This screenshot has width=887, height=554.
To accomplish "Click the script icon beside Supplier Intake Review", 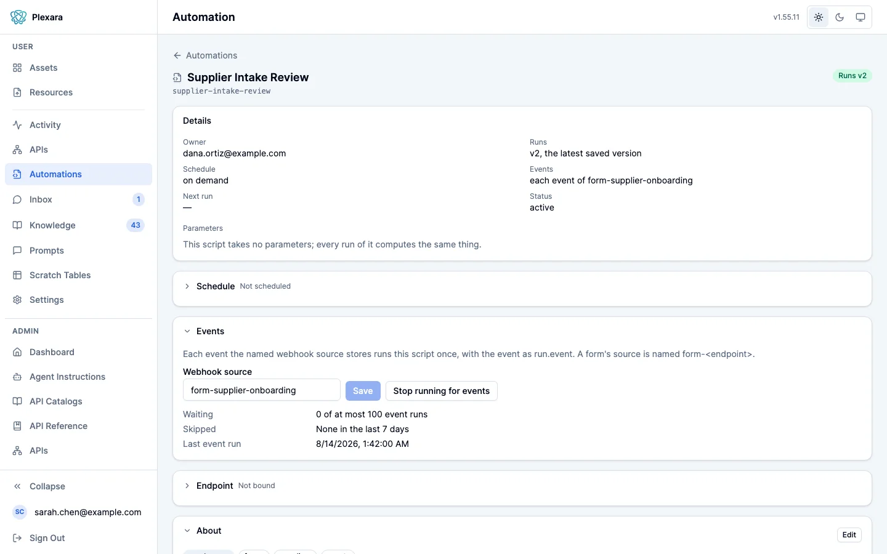I will pos(177,78).
